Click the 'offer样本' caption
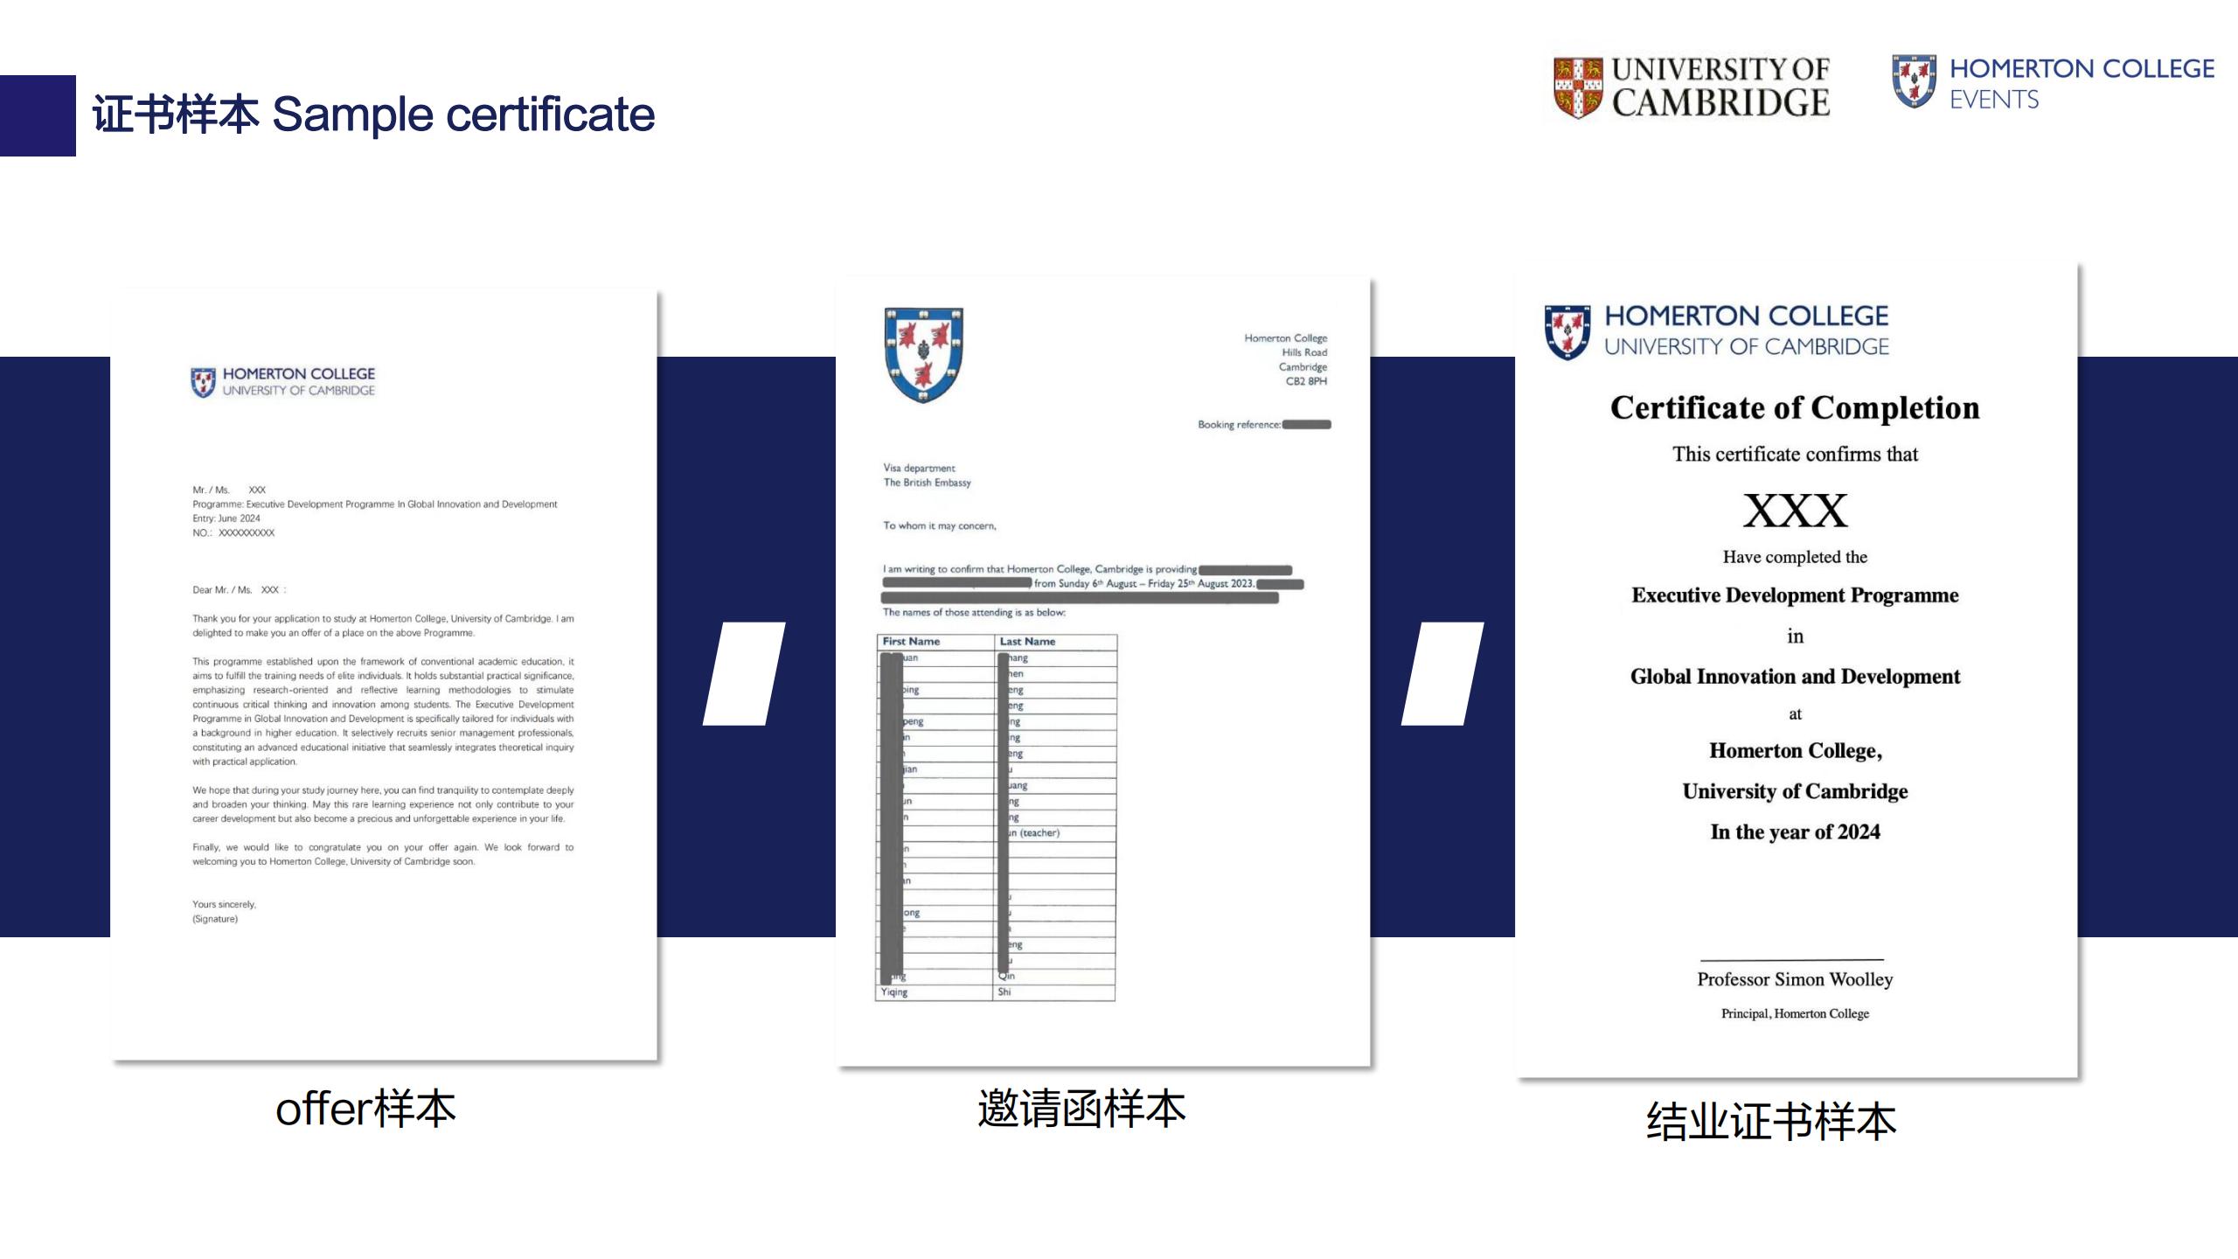2238x1259 pixels. coord(365,1109)
